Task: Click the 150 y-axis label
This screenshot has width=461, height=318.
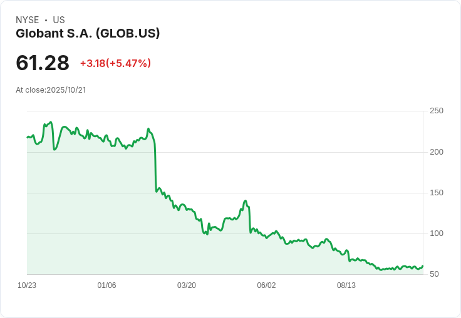Action: pos(437,193)
